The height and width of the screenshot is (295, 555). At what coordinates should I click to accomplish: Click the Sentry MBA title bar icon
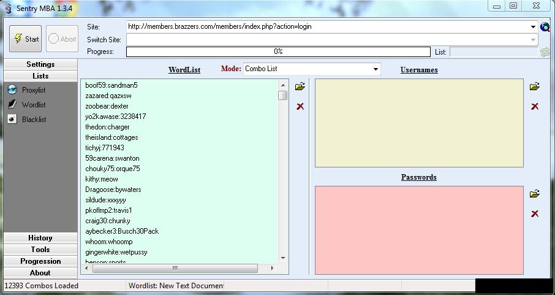[x=8, y=8]
